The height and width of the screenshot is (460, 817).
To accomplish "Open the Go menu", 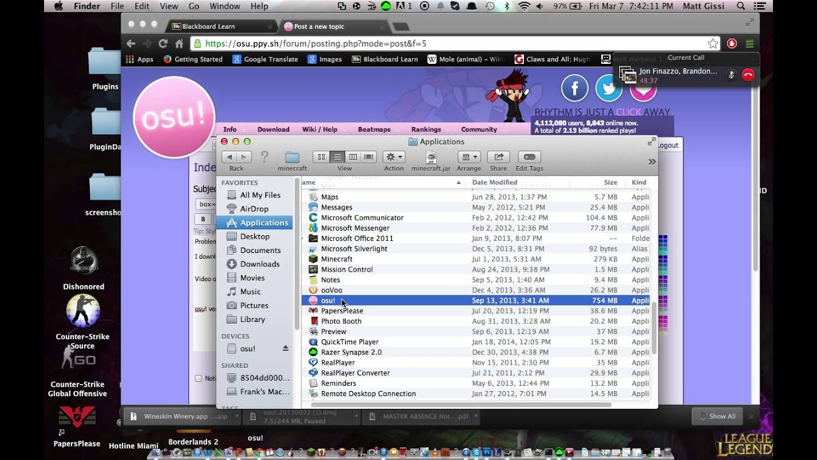I will 194,6.
